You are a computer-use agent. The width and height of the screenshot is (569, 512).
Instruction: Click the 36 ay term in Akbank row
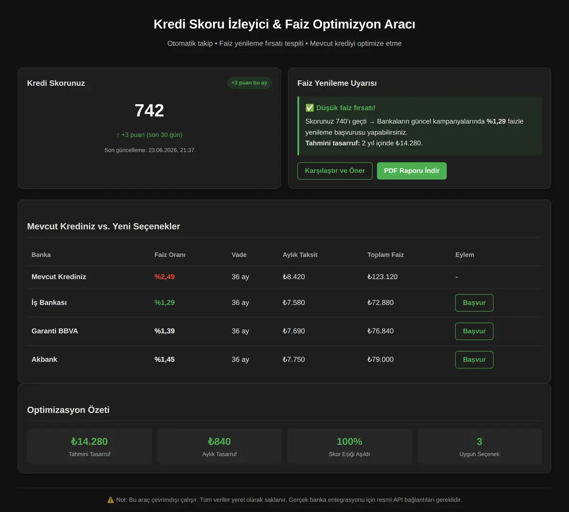point(240,360)
